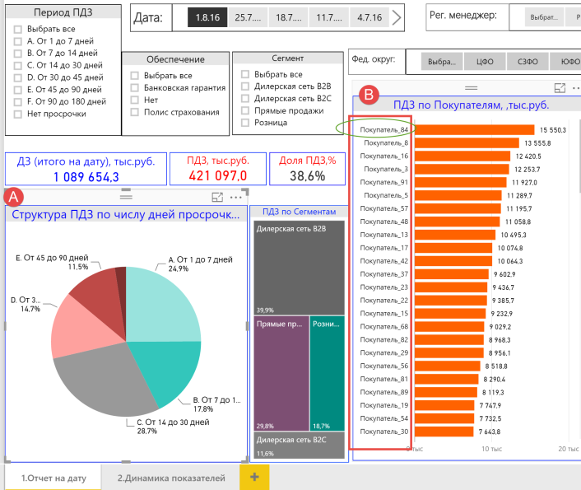This screenshot has width=581, height=490.
Task: Select date 25.7 in date slicer
Action: [248, 17]
